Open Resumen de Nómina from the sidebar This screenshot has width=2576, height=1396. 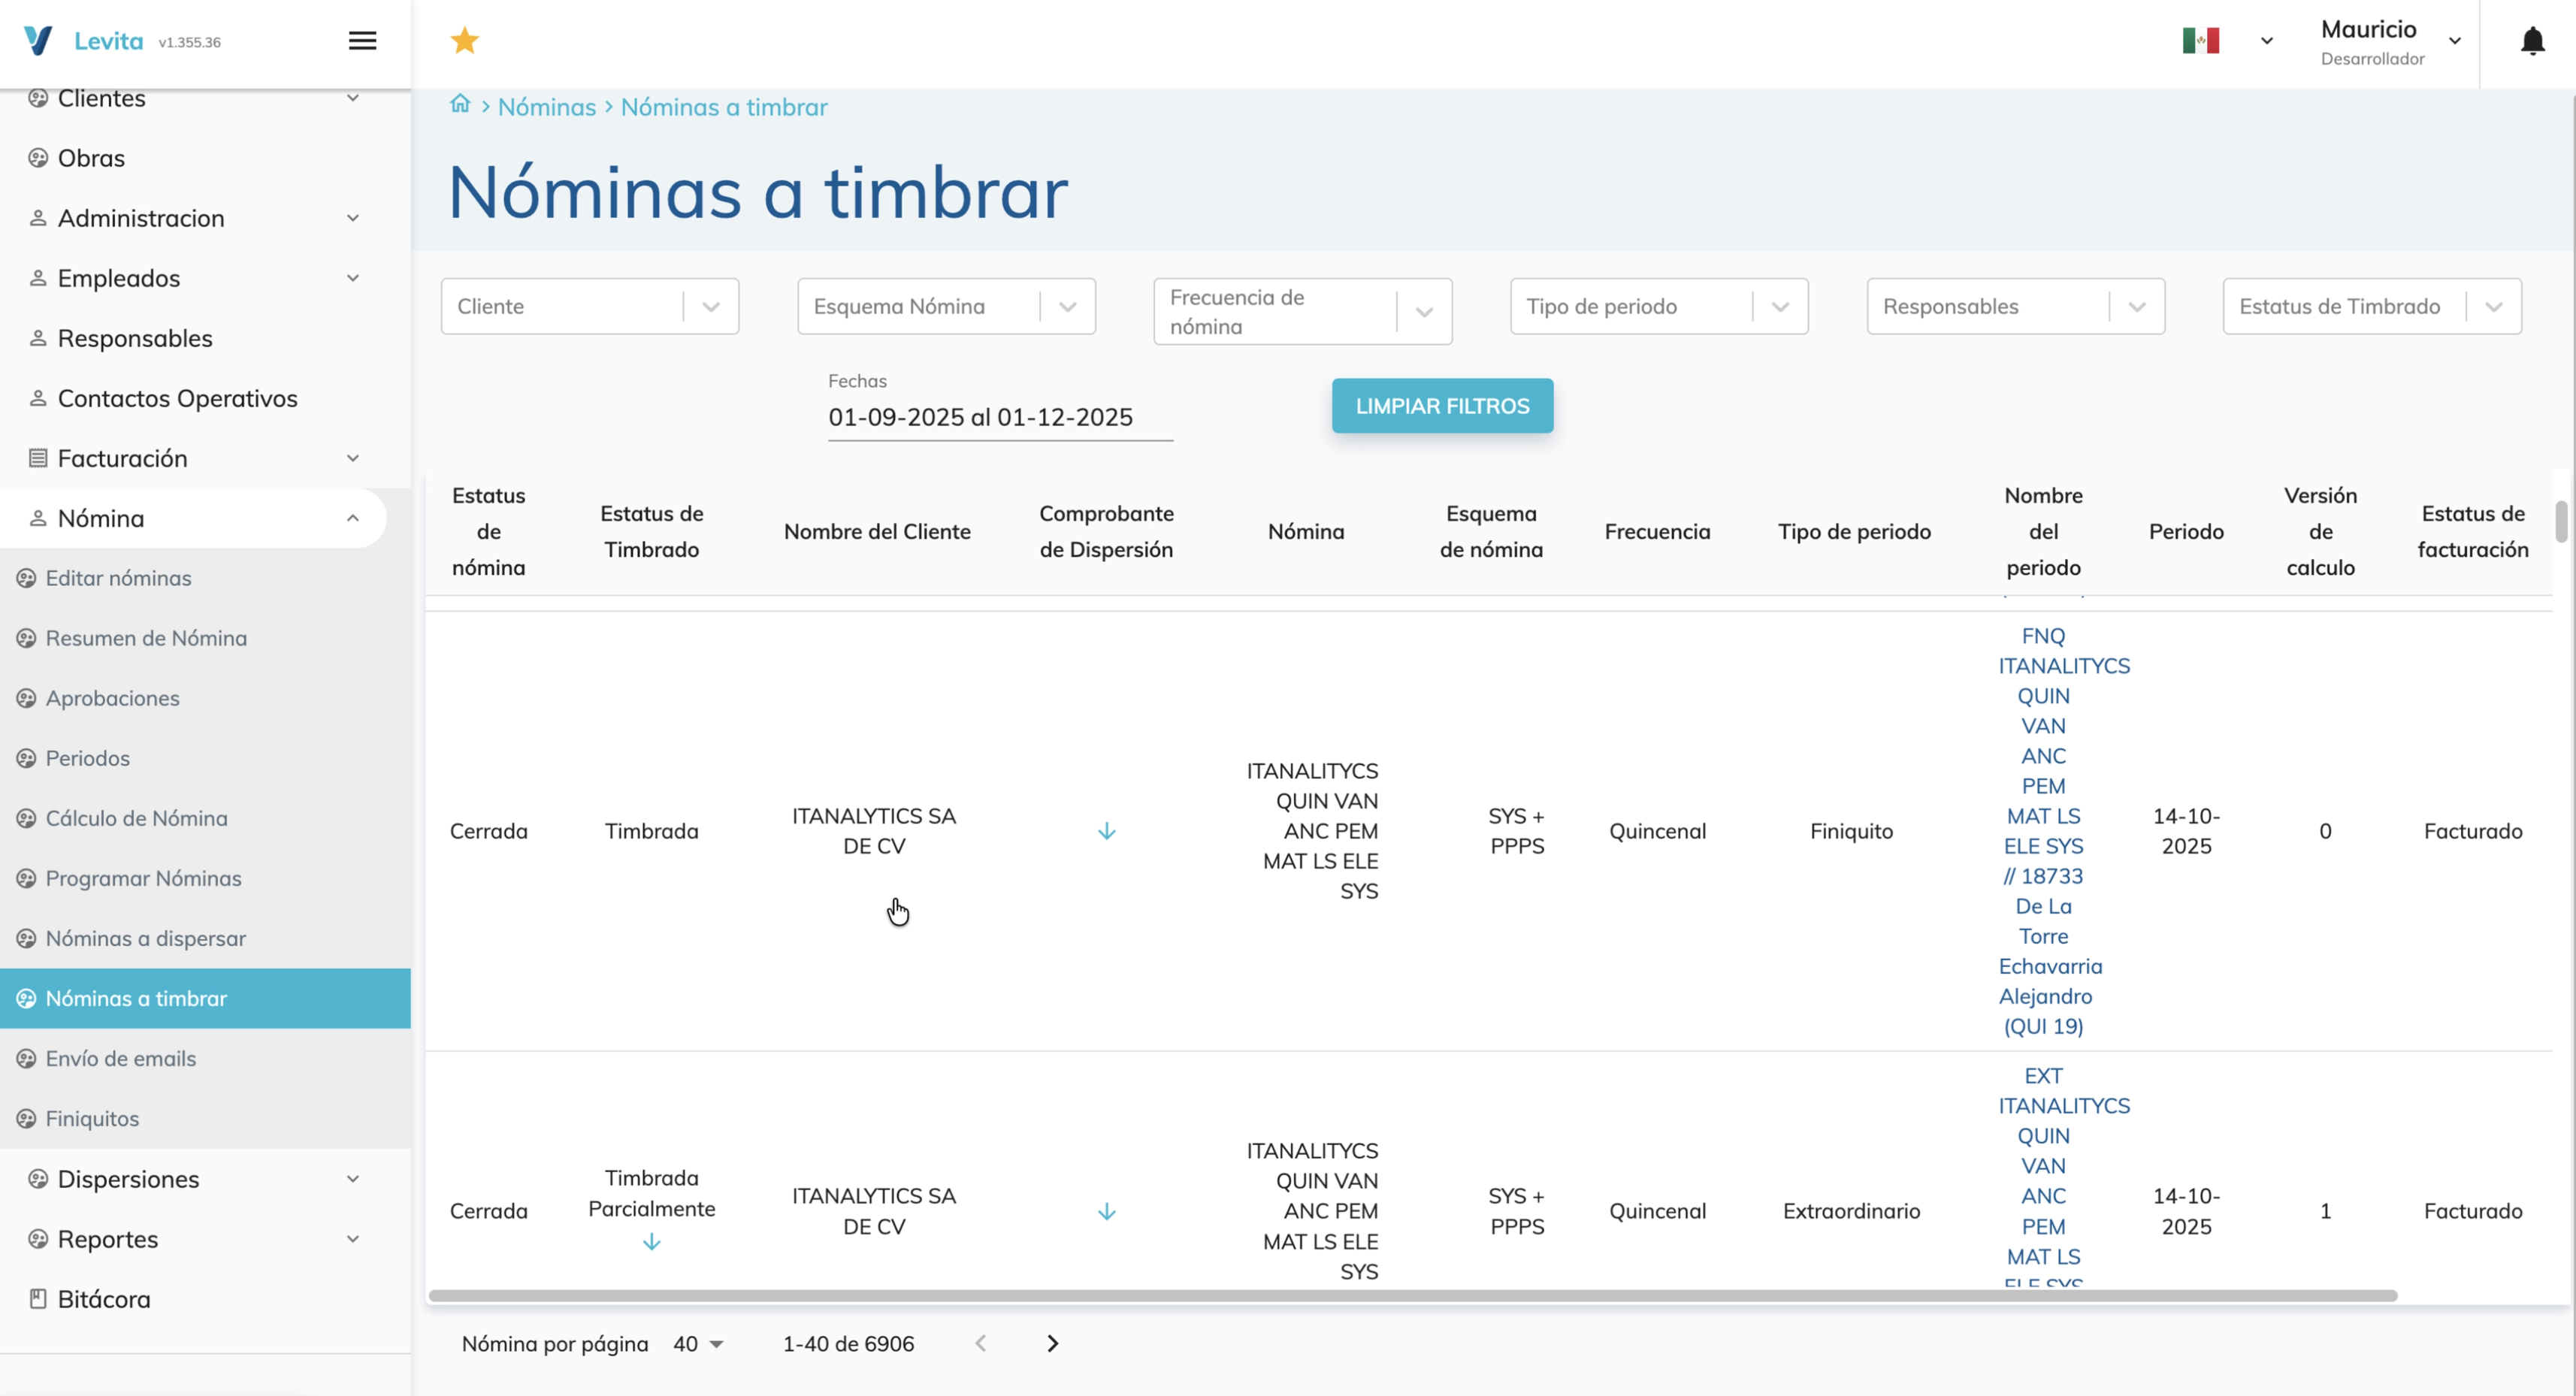(x=146, y=637)
